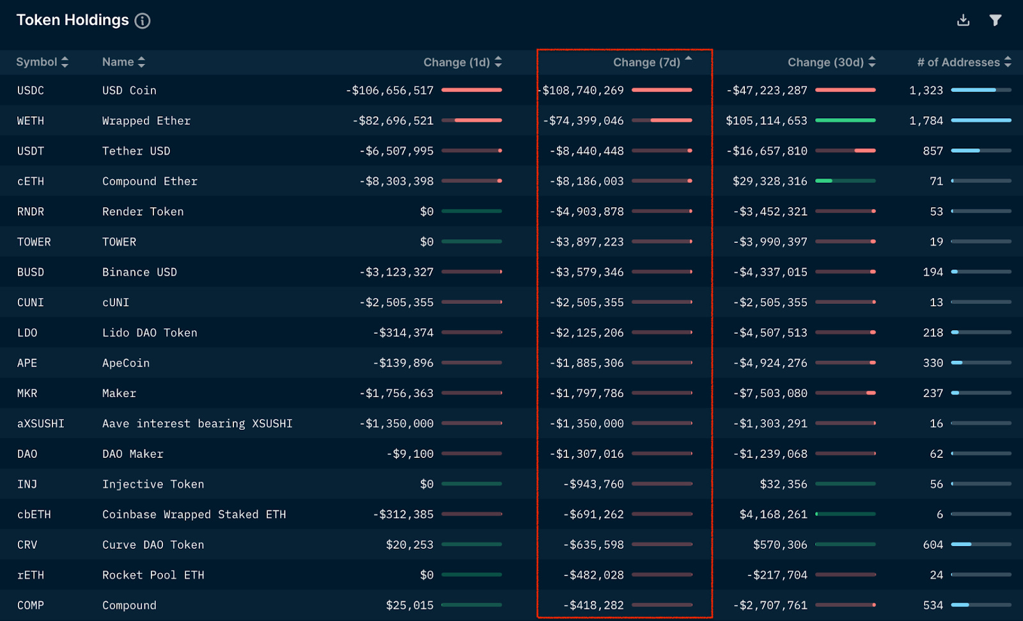Sort by the Symbol column arrows

coord(65,62)
